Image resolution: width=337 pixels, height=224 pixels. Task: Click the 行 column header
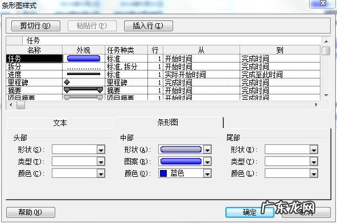[x=155, y=50]
